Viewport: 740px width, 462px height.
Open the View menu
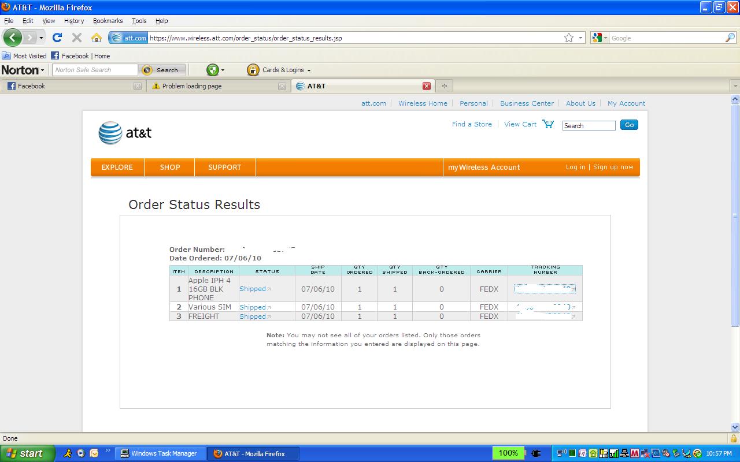click(x=49, y=21)
